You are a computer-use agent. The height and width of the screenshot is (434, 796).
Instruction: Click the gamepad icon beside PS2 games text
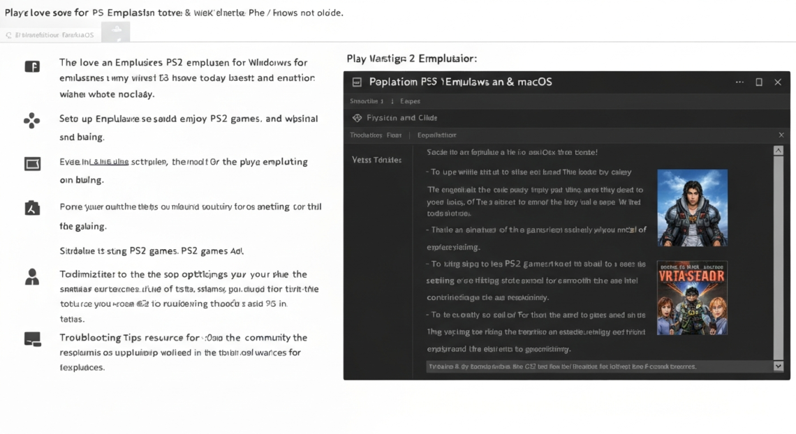tap(31, 121)
